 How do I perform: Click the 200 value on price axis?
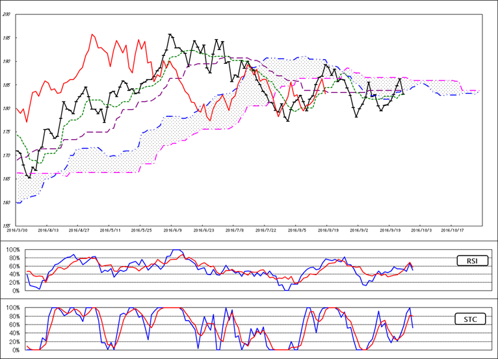click(x=7, y=15)
